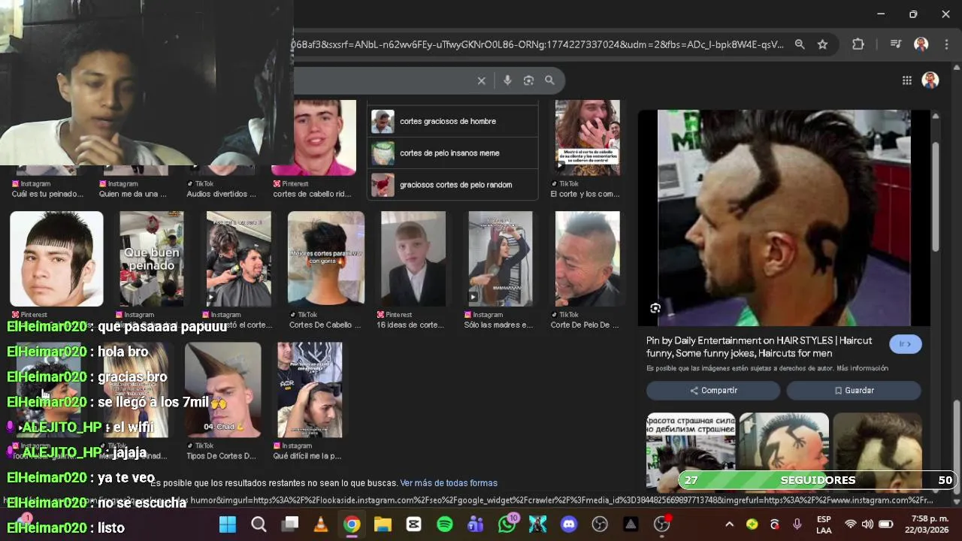This screenshot has width=962, height=541.
Task: Open 'Ver más de todas formas' link
Action: pyautogui.click(x=449, y=483)
